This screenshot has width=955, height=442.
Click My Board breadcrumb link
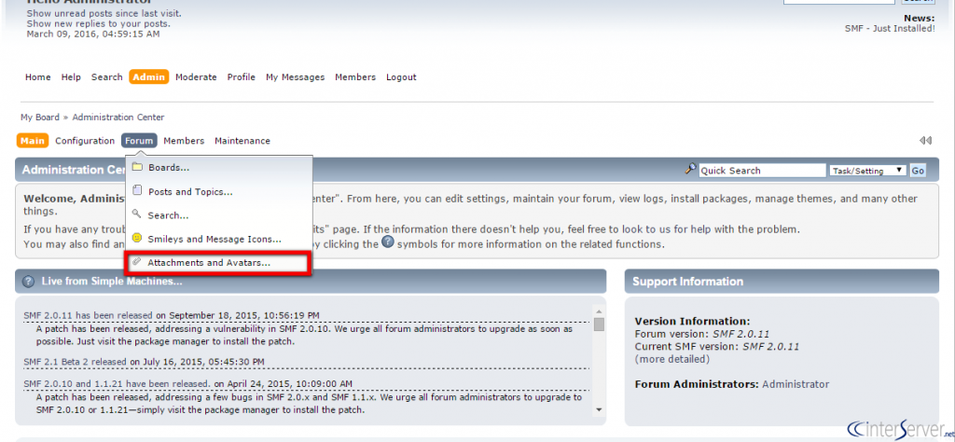point(40,117)
